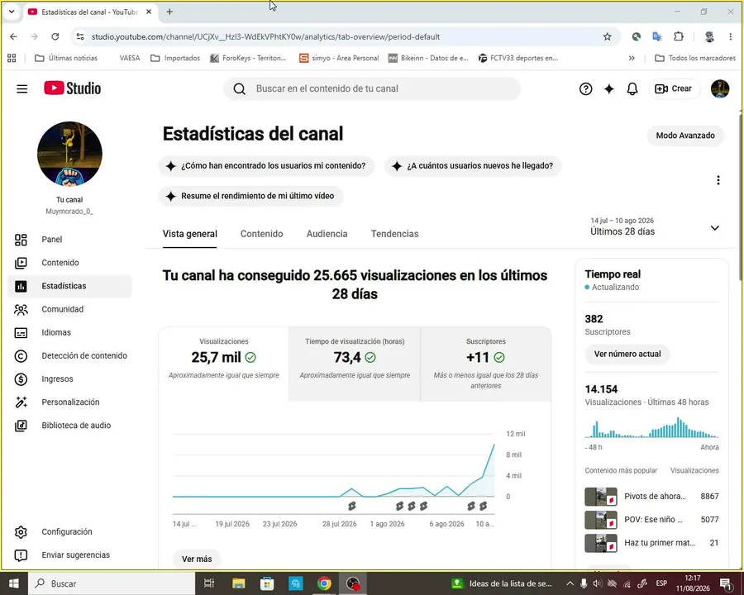The image size is (744, 595).
Task: Click the Detección de contenido copyright icon
Action: pos(21,356)
